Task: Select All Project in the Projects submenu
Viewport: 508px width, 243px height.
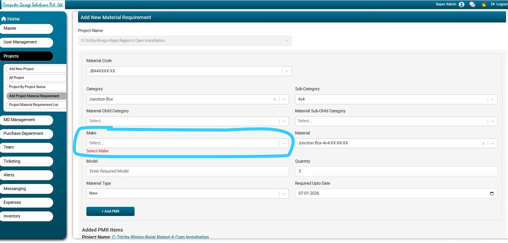Action: [36, 78]
